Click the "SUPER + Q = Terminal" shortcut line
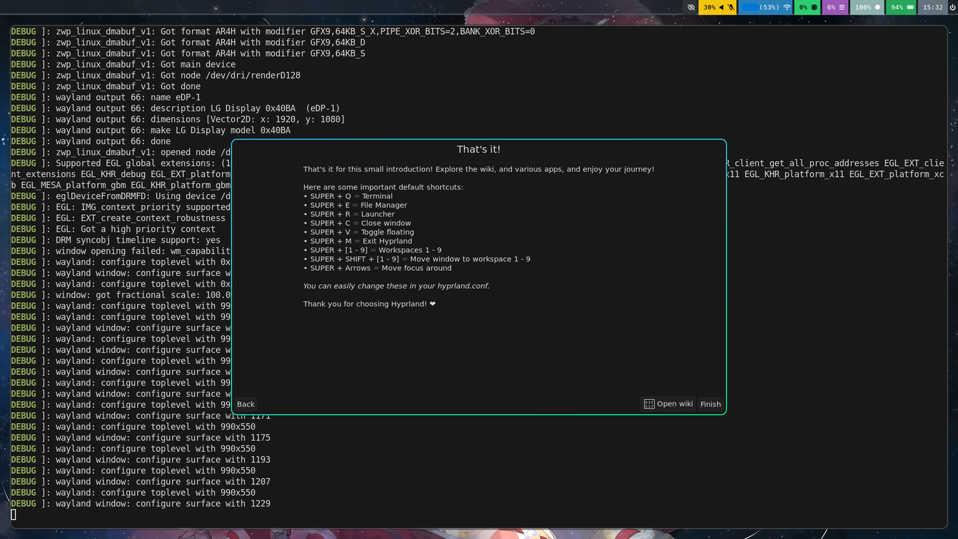The width and height of the screenshot is (958, 539). [348, 196]
